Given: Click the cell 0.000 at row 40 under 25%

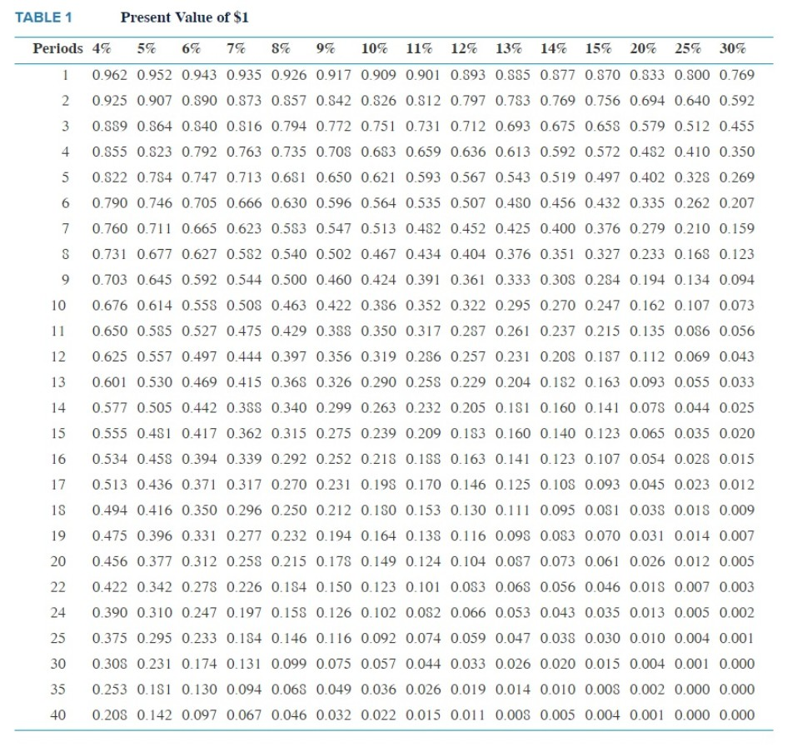Looking at the screenshot, I should (x=693, y=715).
